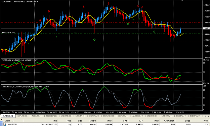Click the 4 Jul 02:00 time axis label
The width and height of the screenshot is (210, 126).
pos(110,113)
